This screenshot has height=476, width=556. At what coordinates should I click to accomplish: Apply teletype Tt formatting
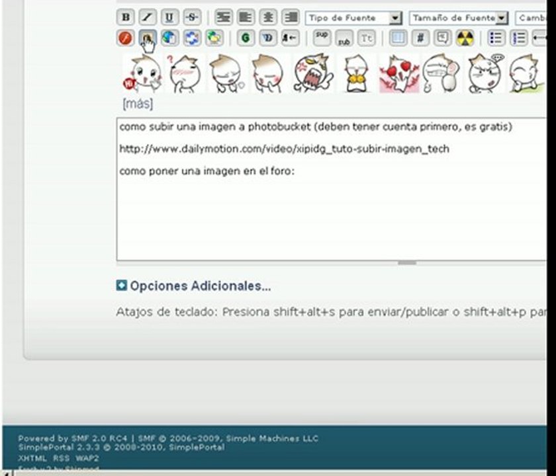[x=366, y=38]
